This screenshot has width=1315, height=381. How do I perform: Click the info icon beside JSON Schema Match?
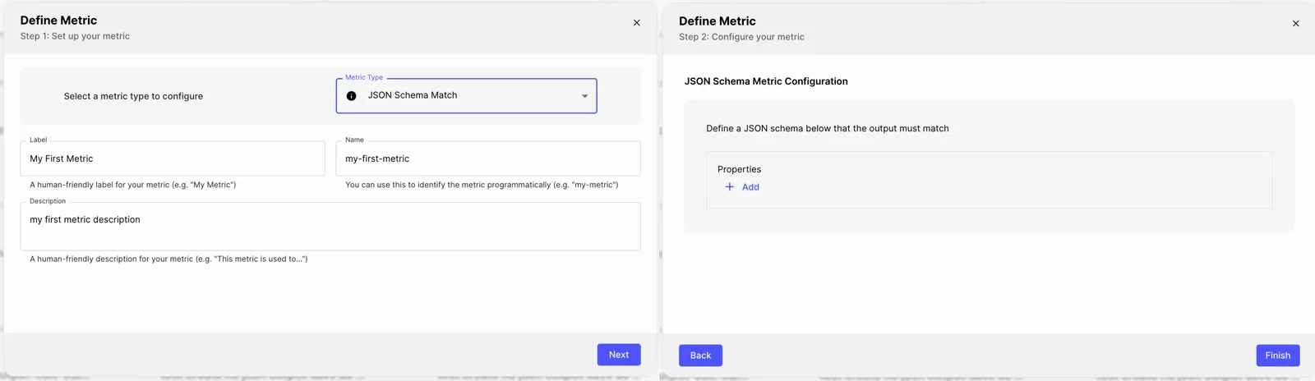351,96
